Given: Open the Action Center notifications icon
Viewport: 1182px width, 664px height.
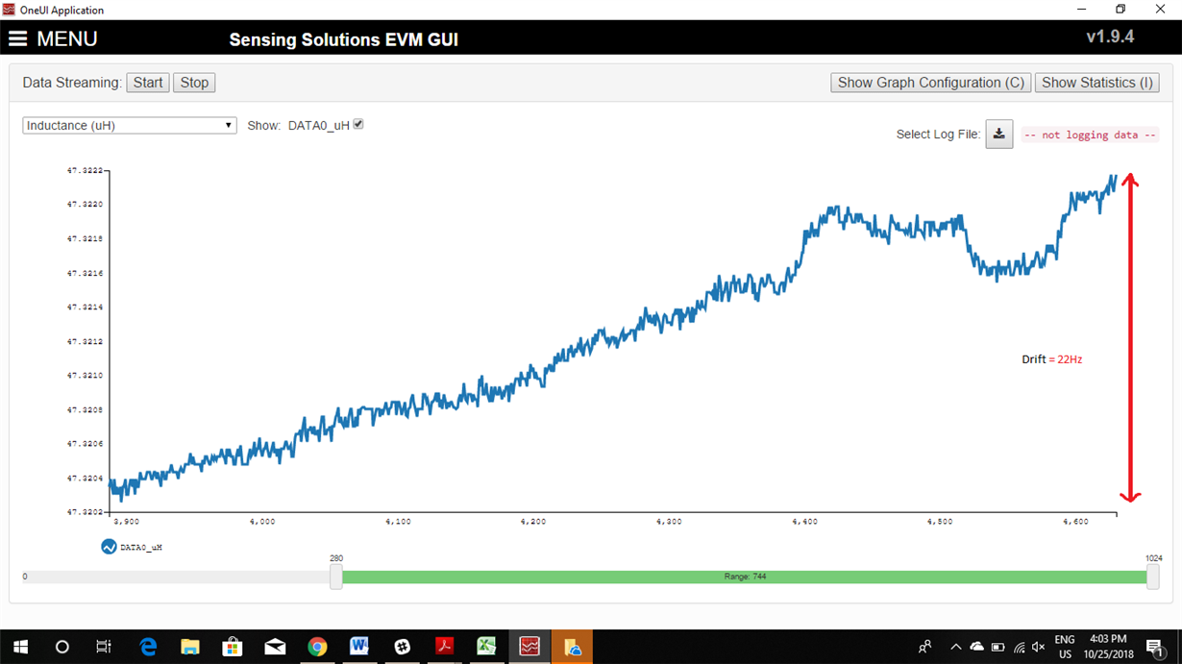Looking at the screenshot, I should pos(1156,648).
